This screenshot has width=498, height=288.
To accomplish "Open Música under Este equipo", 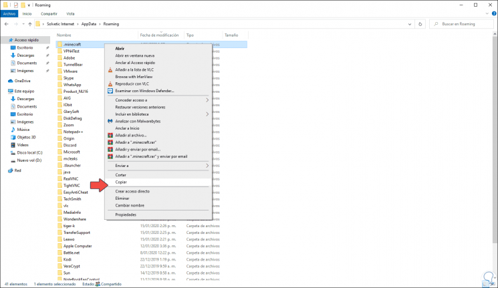I will tap(23, 130).
